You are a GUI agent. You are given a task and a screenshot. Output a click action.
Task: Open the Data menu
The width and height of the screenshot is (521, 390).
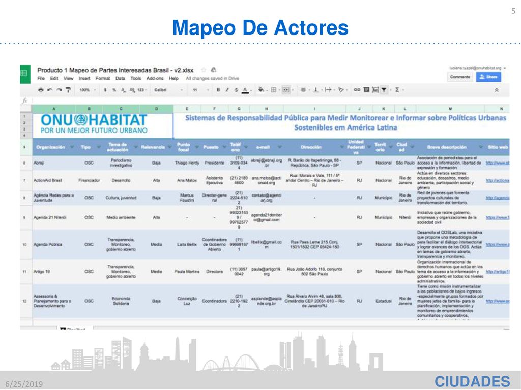tap(120, 79)
